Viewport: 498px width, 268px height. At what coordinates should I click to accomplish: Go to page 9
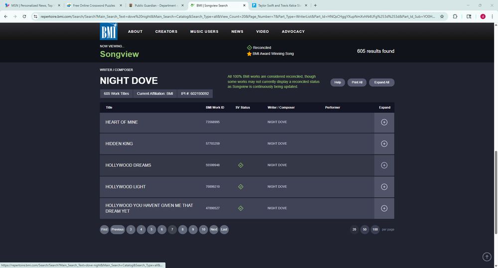[193, 229]
